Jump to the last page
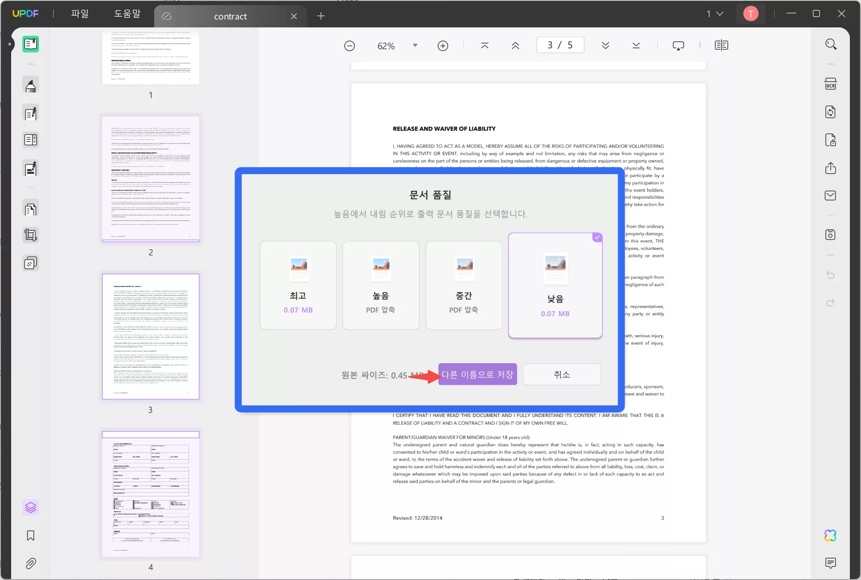This screenshot has width=861, height=580. point(636,46)
